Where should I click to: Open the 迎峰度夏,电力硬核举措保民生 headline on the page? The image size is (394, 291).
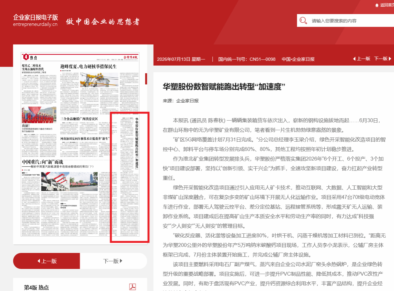[88, 67]
